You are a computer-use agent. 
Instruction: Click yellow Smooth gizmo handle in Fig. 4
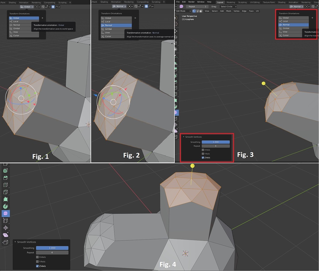point(193,166)
